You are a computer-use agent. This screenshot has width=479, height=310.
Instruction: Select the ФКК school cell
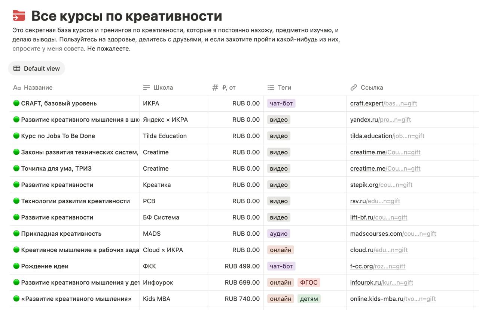[x=174, y=266]
